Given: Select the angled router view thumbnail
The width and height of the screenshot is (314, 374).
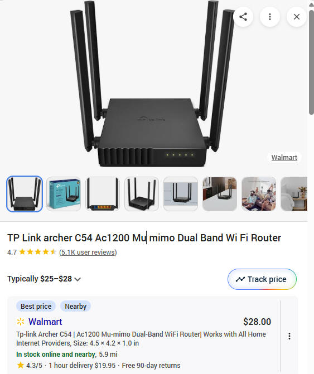Looking at the screenshot, I should click(142, 194).
